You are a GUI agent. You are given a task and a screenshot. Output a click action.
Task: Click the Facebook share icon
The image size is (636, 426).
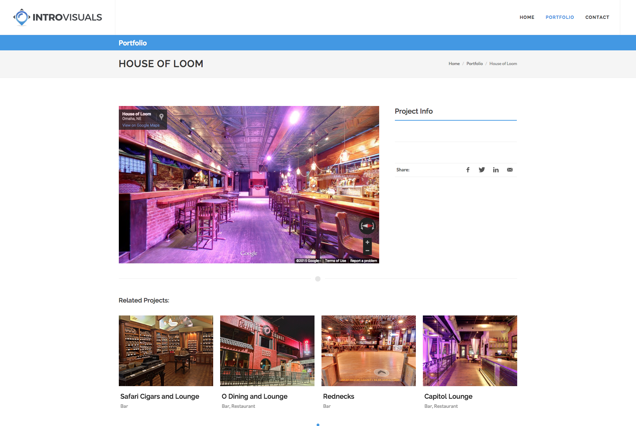tap(468, 170)
